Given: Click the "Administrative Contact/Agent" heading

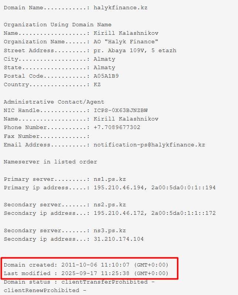Looking at the screenshot, I should [x=54, y=102].
